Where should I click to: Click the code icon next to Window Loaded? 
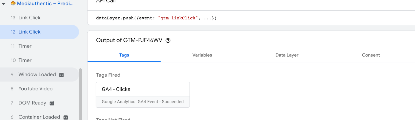(x=61, y=75)
